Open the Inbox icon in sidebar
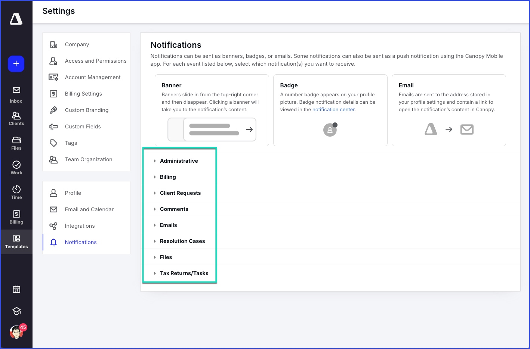 click(16, 90)
